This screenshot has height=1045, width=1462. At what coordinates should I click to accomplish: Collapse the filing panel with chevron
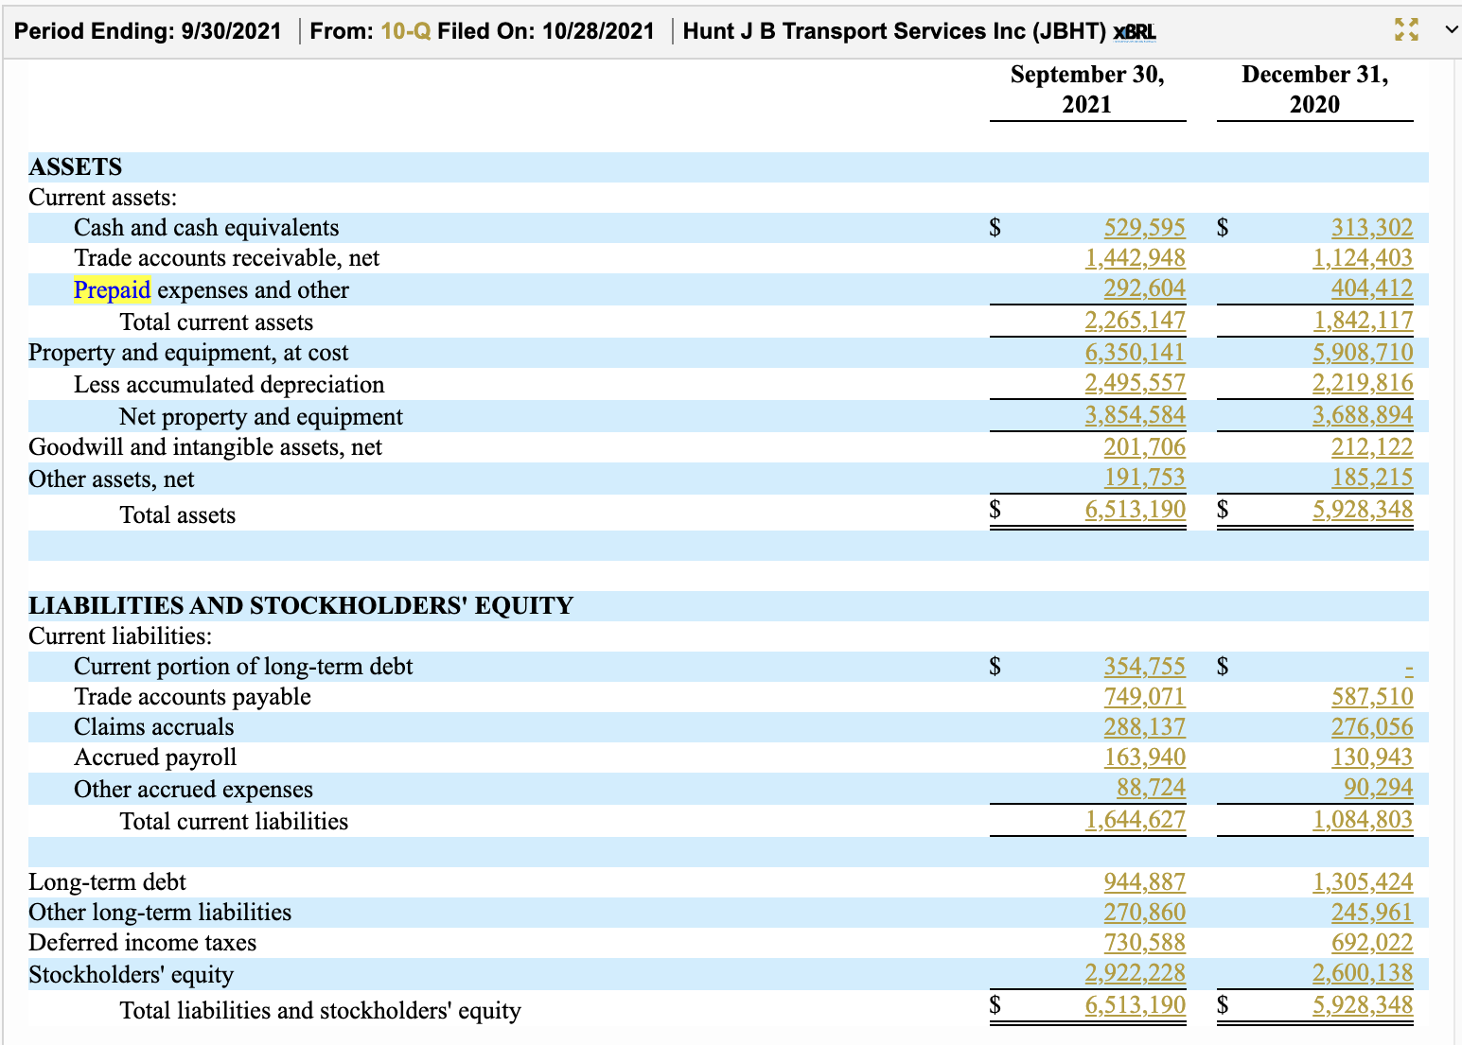(1451, 30)
